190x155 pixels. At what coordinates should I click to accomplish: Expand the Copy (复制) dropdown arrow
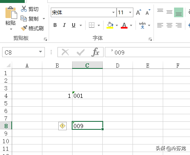pos(44,18)
